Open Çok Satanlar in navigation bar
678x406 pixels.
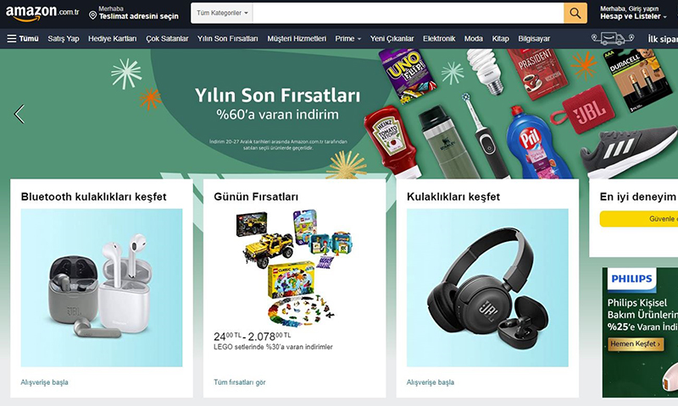[x=167, y=39]
